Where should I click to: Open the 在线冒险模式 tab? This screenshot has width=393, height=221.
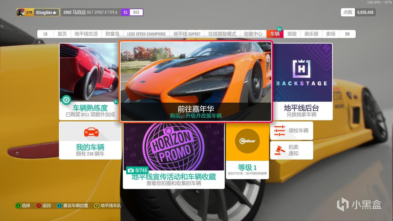[222, 34]
